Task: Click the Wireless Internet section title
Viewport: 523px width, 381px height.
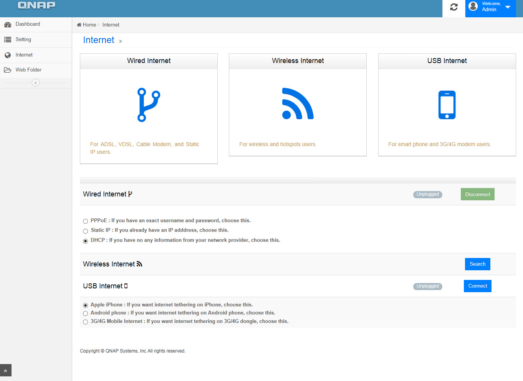Action: point(109,264)
